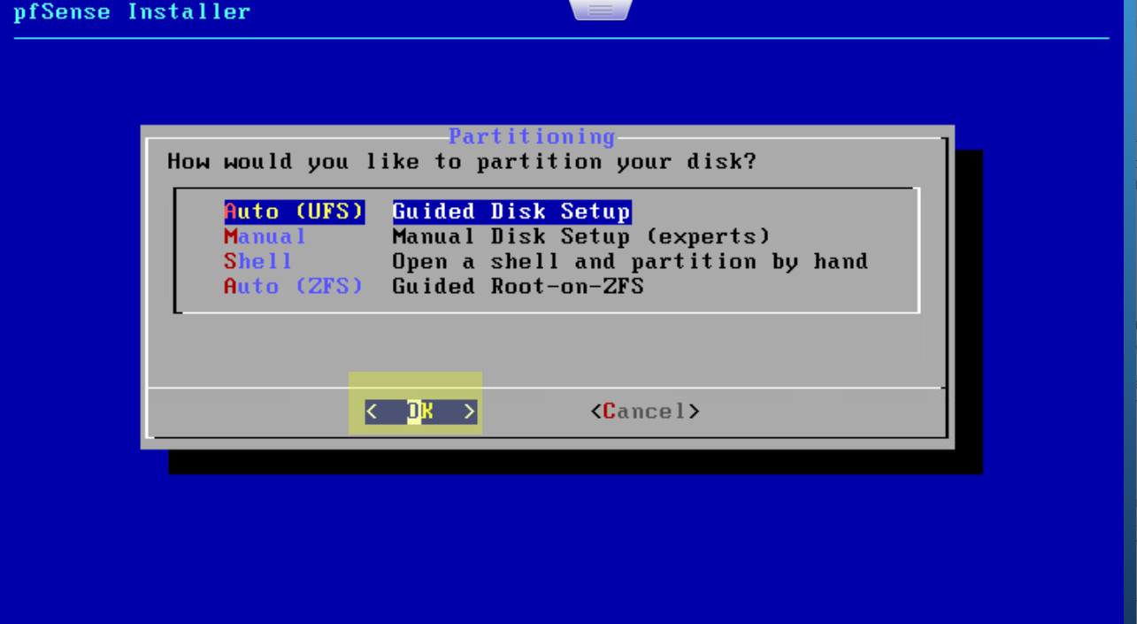Pick the Auto (ZFS) entry
This screenshot has width=1137, height=624.
(x=294, y=286)
